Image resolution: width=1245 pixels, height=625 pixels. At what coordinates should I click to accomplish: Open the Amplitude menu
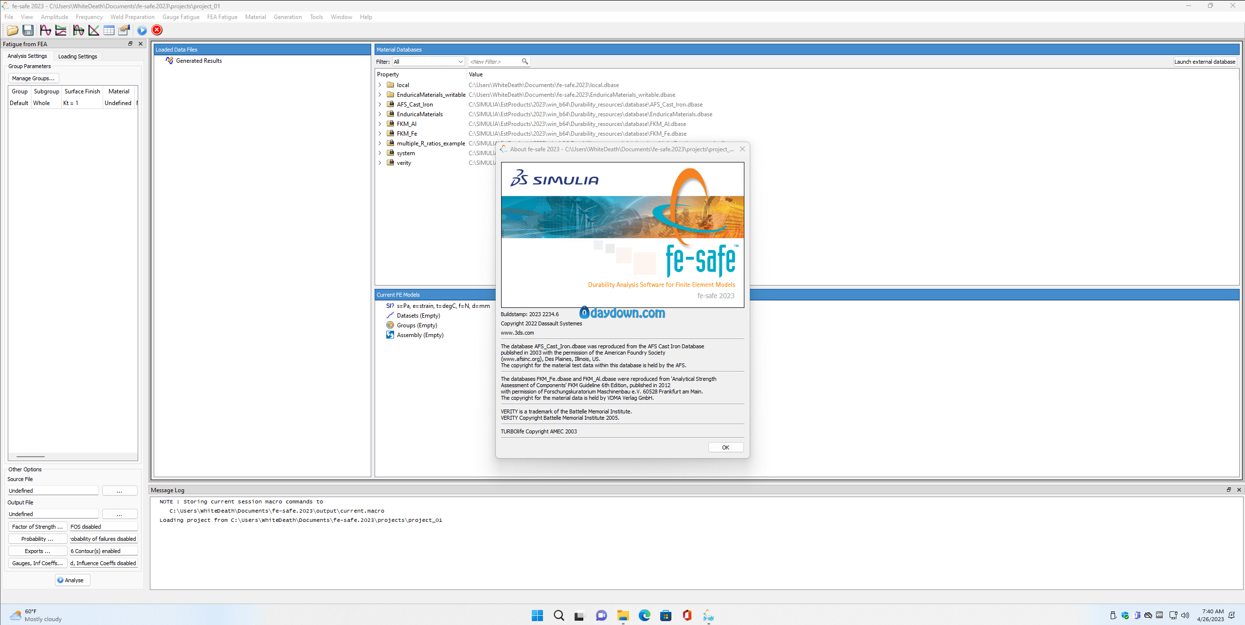54,17
